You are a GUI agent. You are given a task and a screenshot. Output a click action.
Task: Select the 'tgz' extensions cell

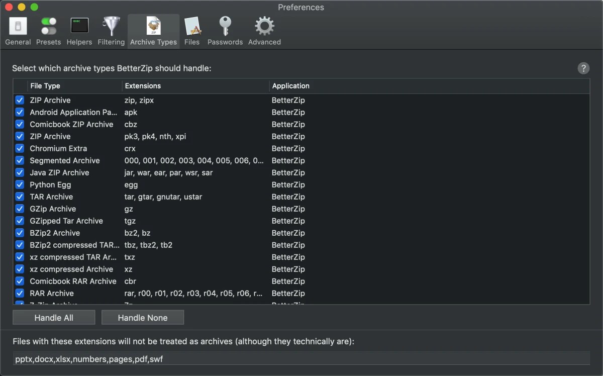(x=130, y=221)
